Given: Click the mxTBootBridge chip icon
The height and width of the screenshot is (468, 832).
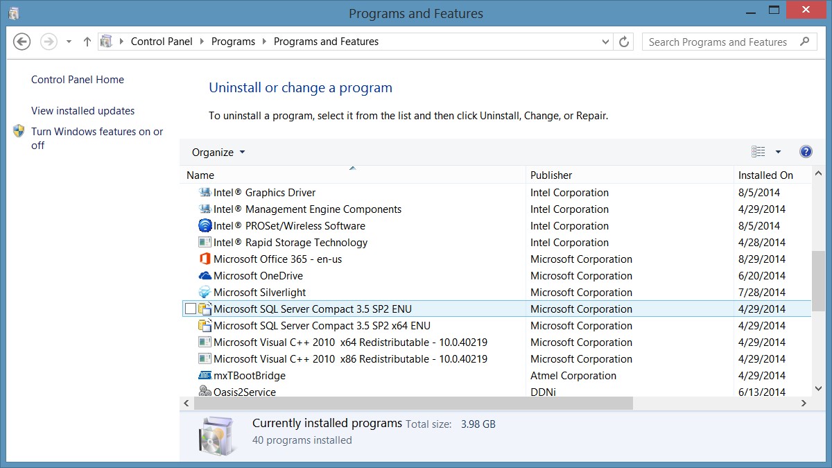Looking at the screenshot, I should [204, 376].
